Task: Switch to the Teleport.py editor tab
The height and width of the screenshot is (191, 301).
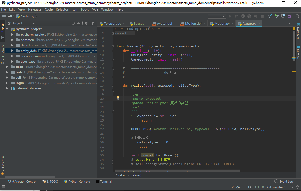Action: point(112,23)
